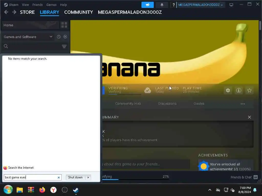Image resolution: width=262 pixels, height=196 pixels.
Task: Open the advanced filter lines icon
Action: [x=64, y=46]
